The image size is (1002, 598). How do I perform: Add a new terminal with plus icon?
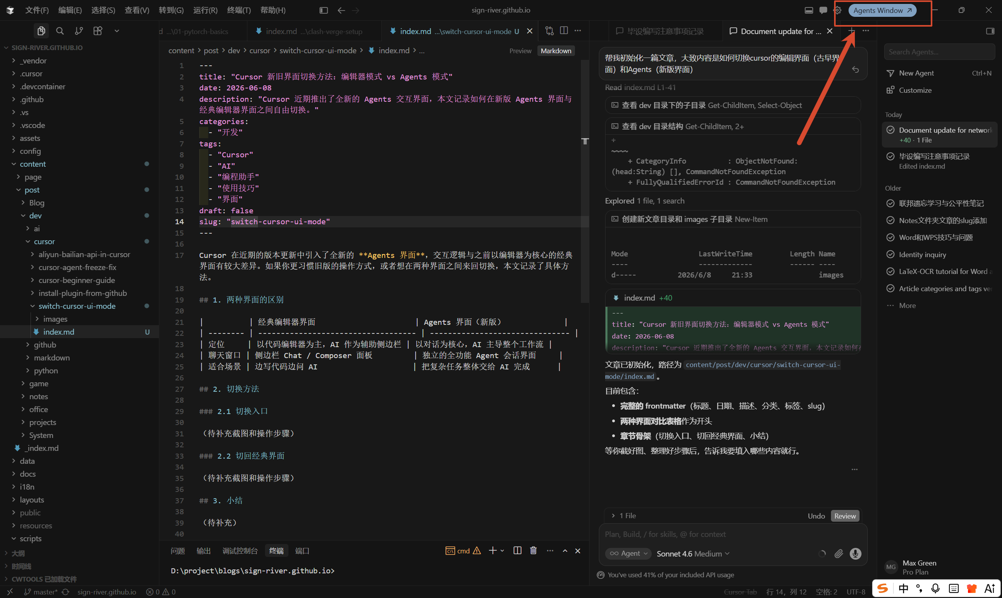point(492,551)
